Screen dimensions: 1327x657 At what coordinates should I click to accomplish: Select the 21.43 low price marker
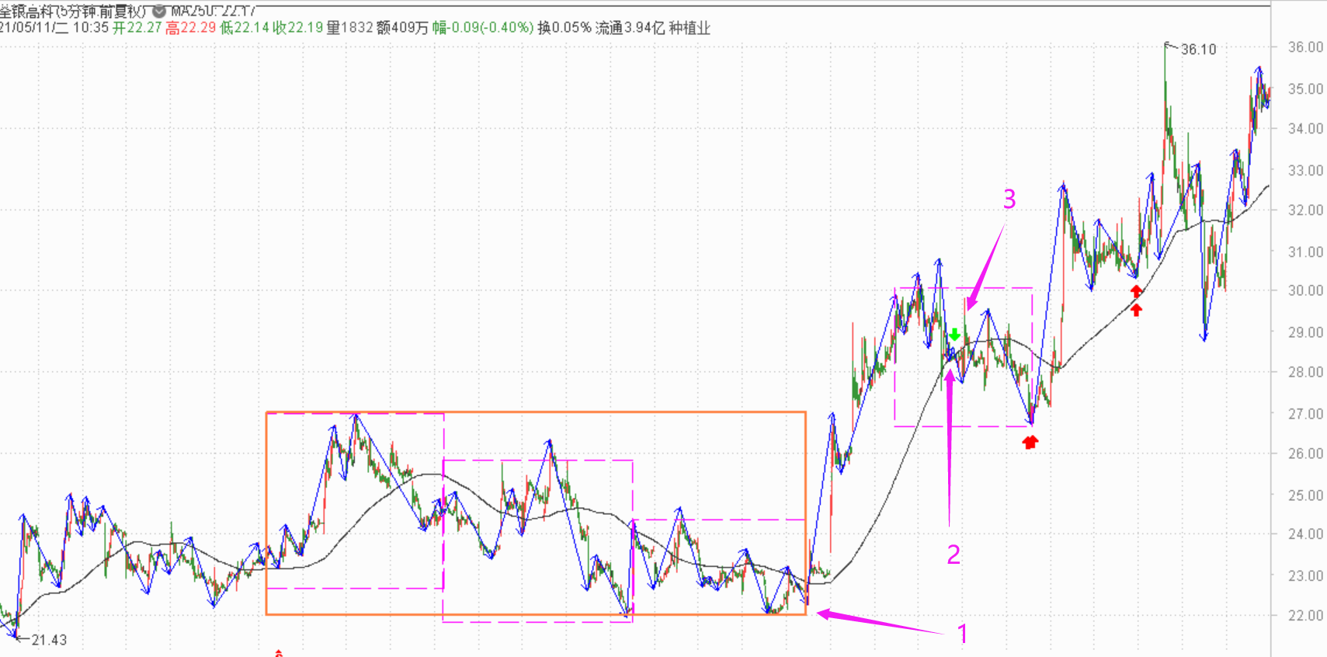[48, 640]
